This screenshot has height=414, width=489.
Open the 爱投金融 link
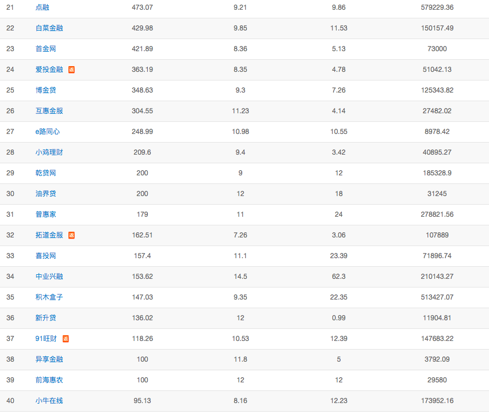point(49,69)
